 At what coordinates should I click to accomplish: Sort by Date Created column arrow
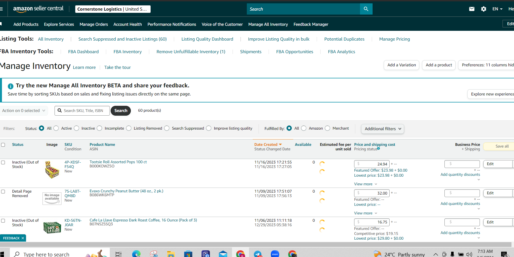280,144
